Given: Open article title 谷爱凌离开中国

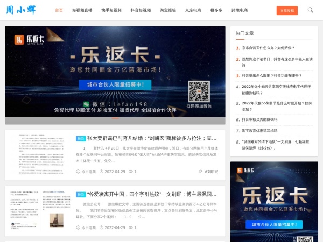Looking at the screenshot, I should (x=152, y=194).
